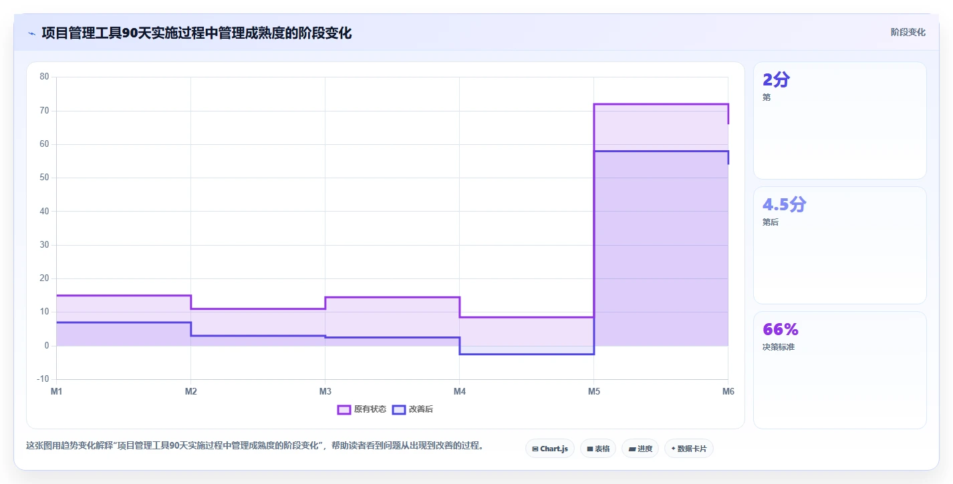Select the 数据卡片 tag button
This screenshot has height=484, width=953.
tap(689, 449)
